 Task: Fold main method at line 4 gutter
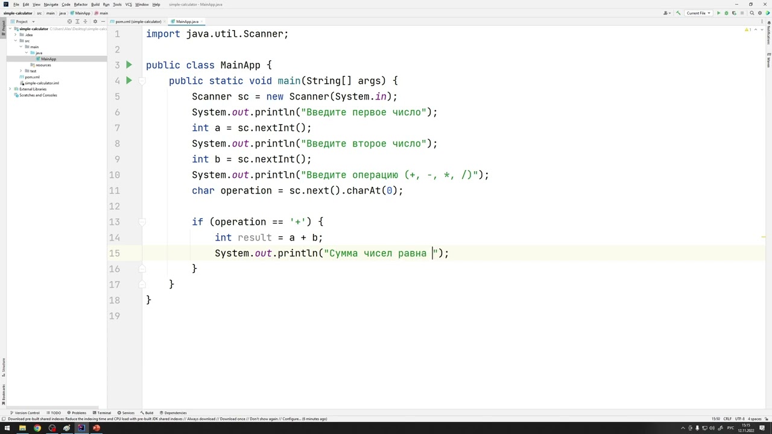[x=142, y=81]
